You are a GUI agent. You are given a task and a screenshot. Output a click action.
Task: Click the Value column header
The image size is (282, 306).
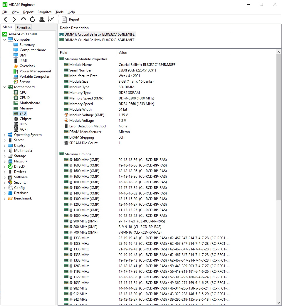coord(174,53)
